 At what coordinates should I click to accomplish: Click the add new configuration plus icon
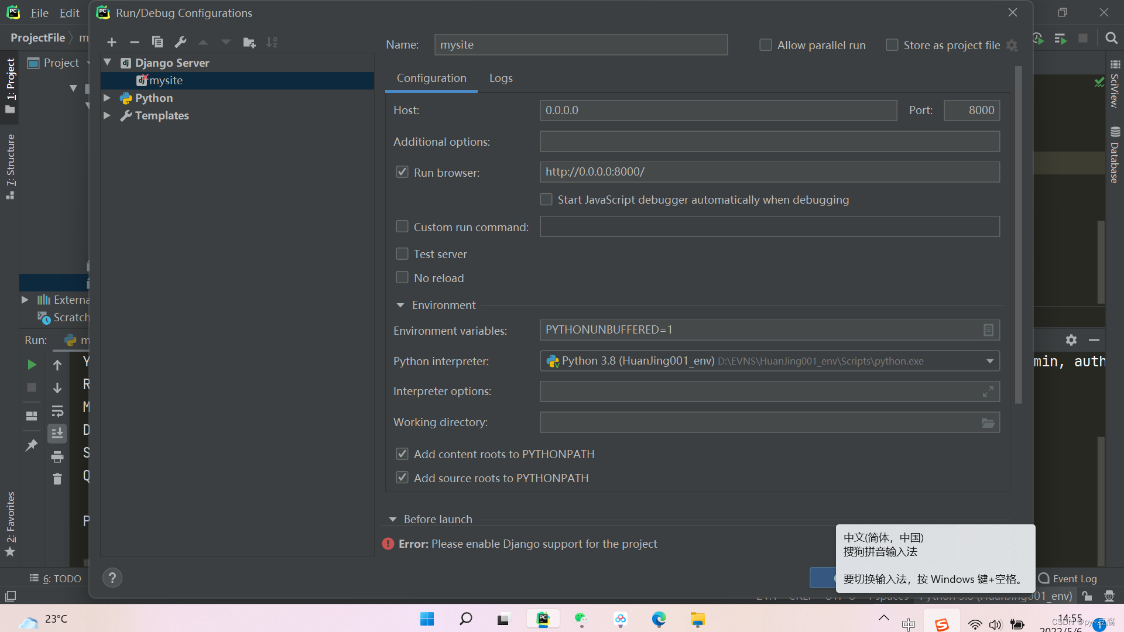coord(112,42)
